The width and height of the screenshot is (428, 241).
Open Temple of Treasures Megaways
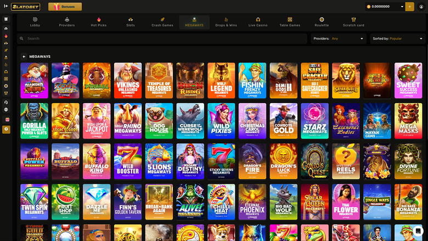(159, 81)
